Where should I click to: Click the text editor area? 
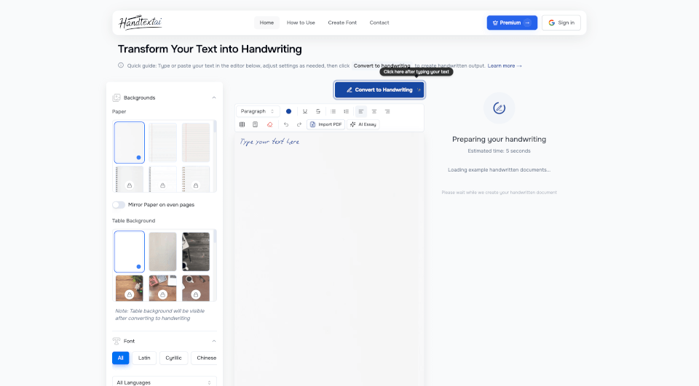329,260
